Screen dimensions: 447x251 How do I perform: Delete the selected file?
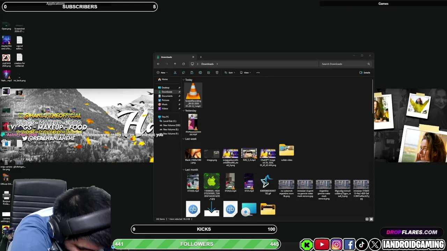(217, 73)
